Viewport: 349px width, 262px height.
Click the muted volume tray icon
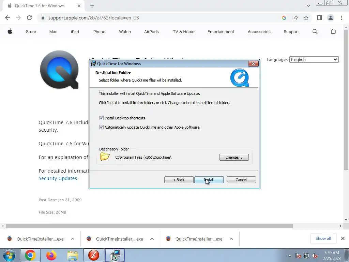315,256
